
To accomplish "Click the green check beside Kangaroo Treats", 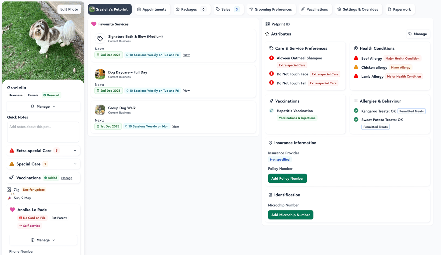I will click(x=356, y=111).
